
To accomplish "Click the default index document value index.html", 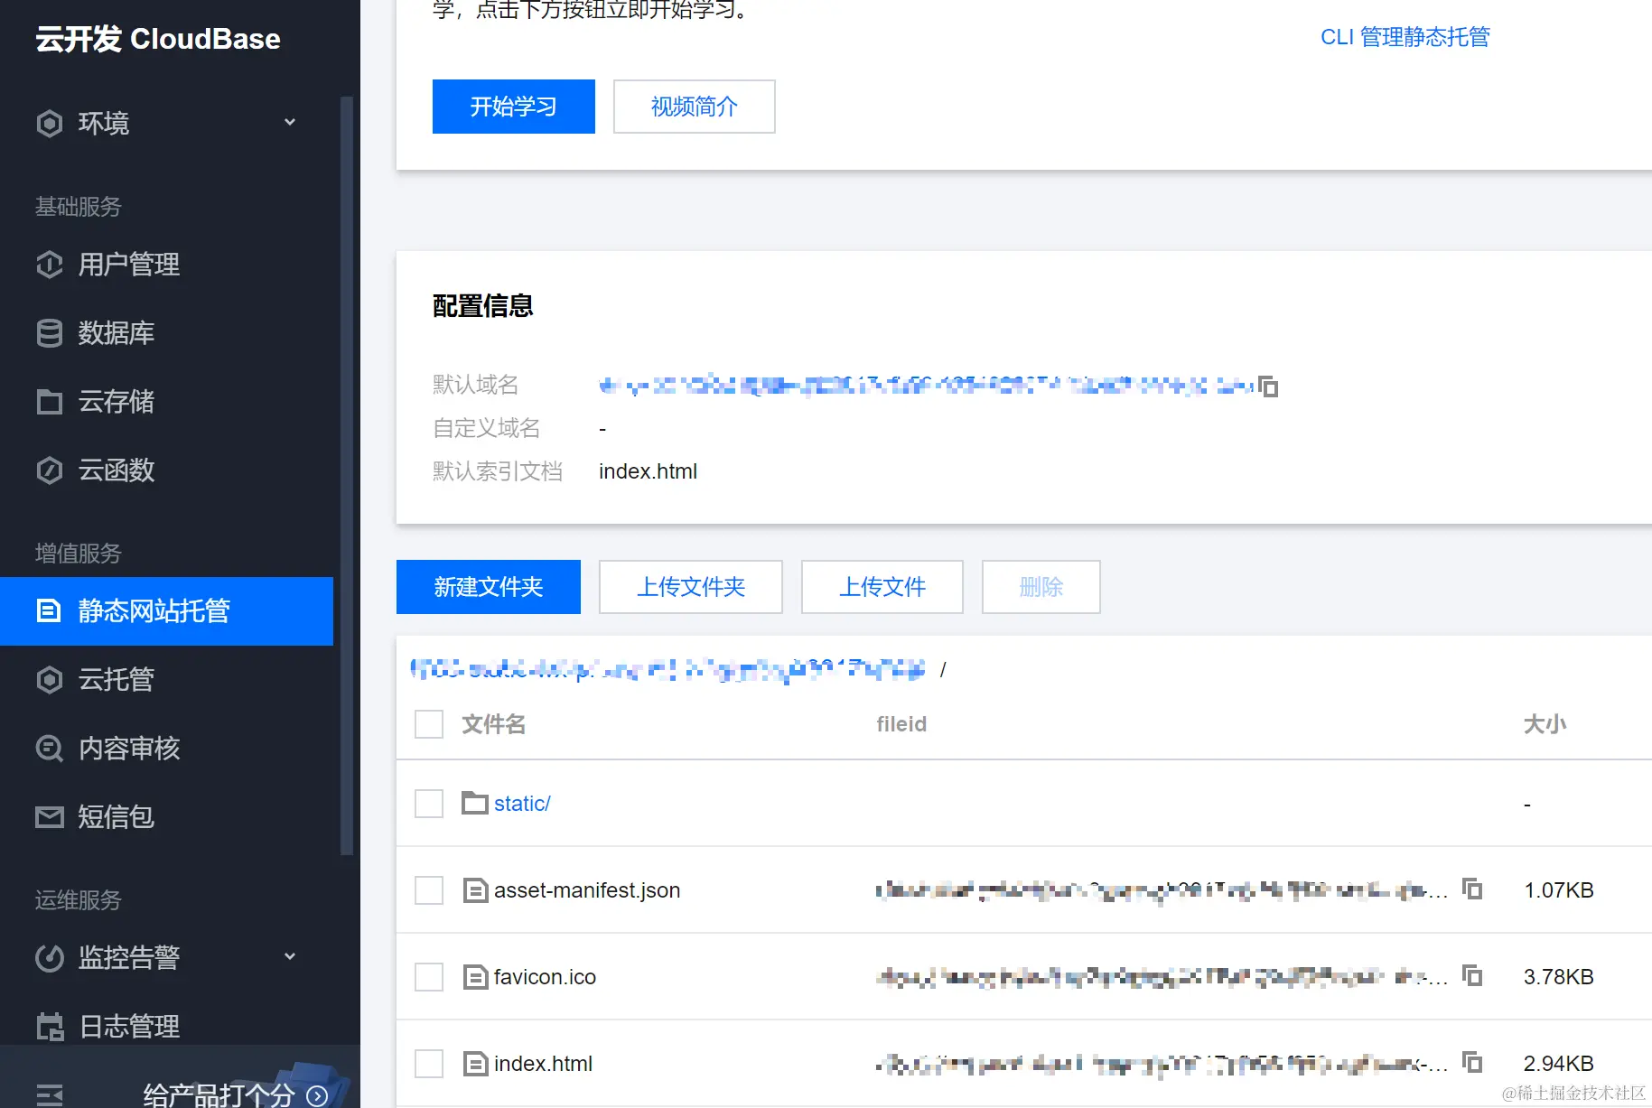I will (x=648, y=471).
